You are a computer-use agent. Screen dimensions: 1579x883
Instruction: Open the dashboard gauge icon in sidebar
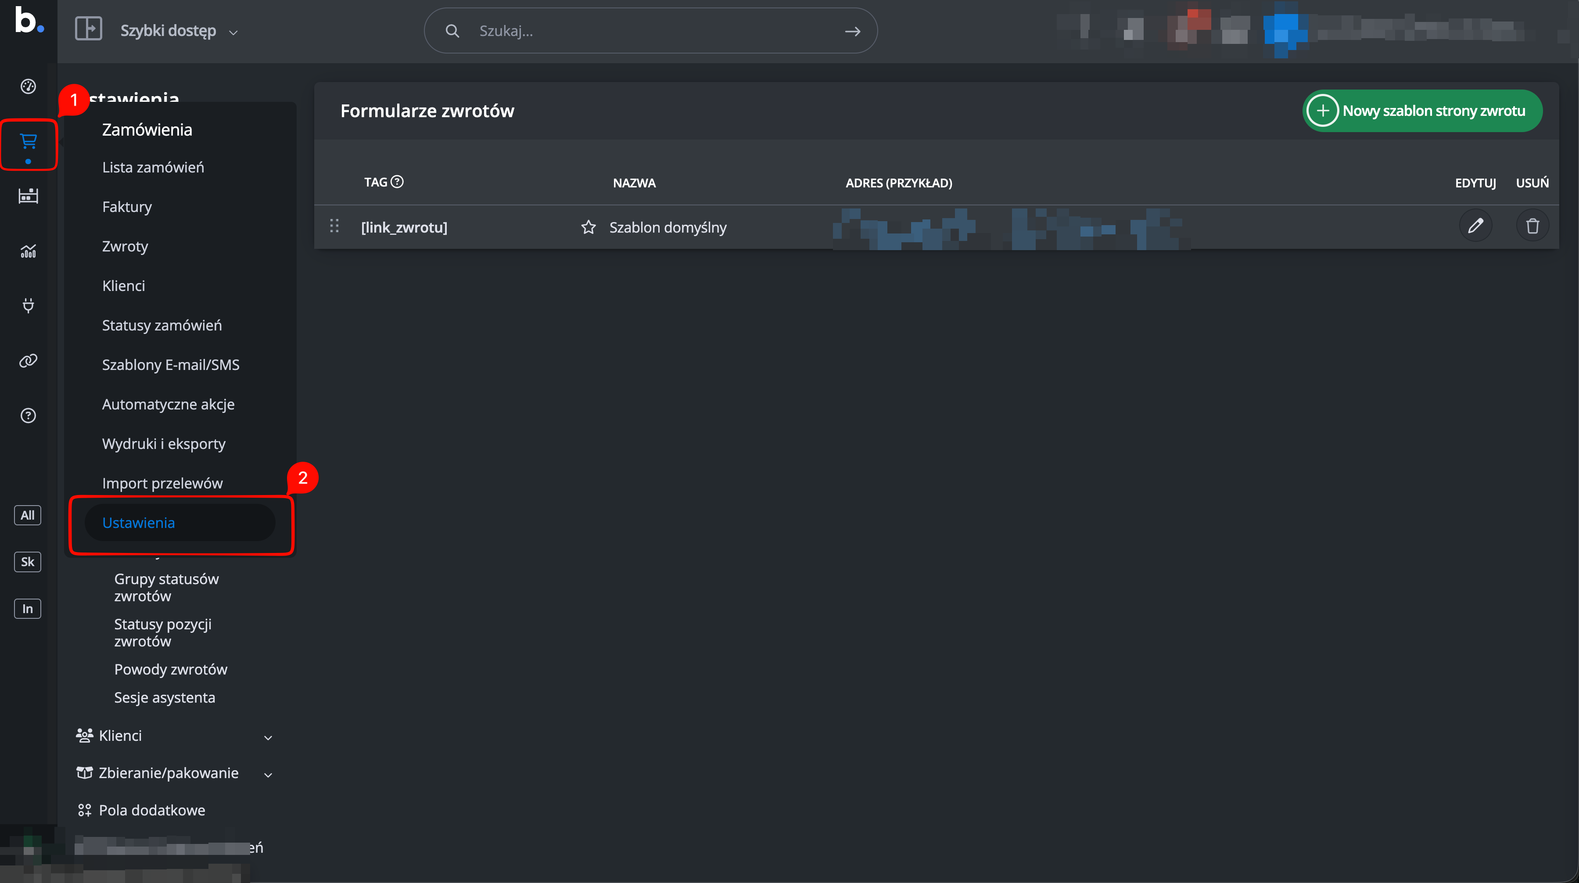click(x=28, y=86)
